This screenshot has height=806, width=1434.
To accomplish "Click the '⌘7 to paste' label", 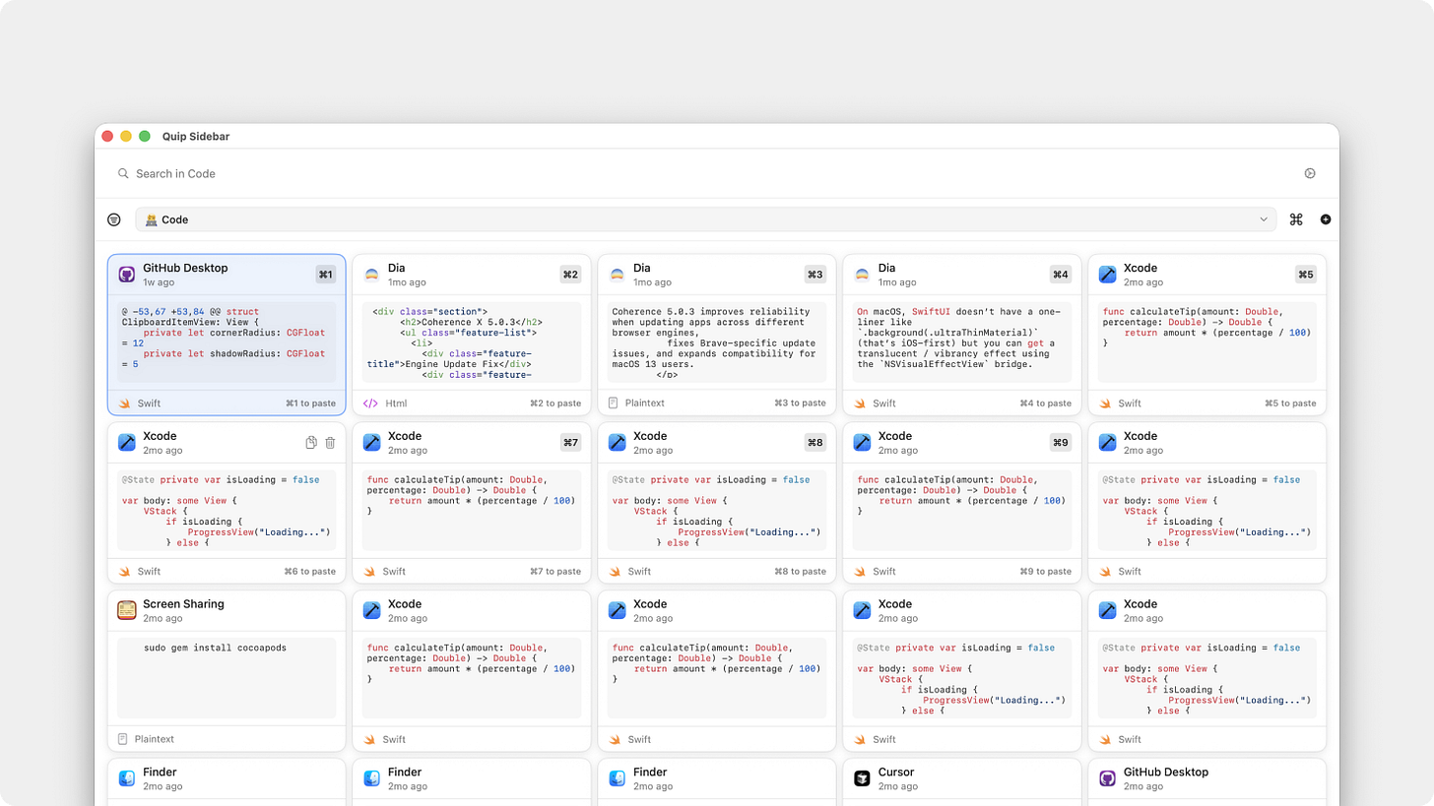I will coord(555,571).
